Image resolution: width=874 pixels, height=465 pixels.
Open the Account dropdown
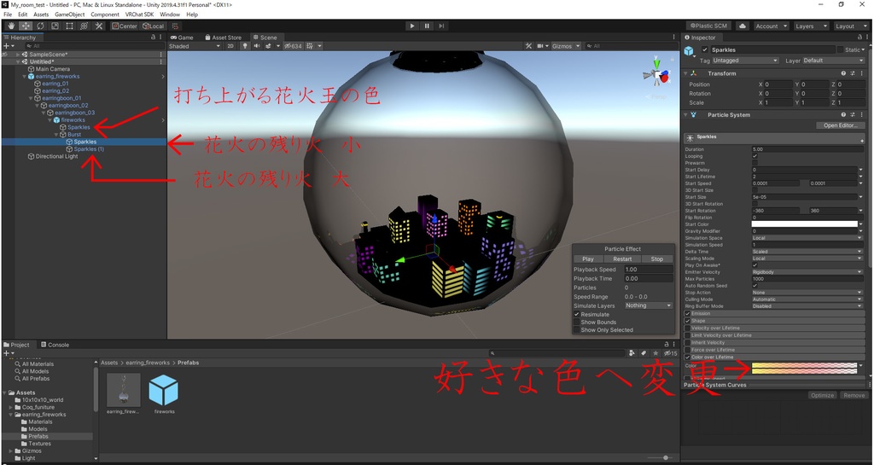[x=772, y=26]
